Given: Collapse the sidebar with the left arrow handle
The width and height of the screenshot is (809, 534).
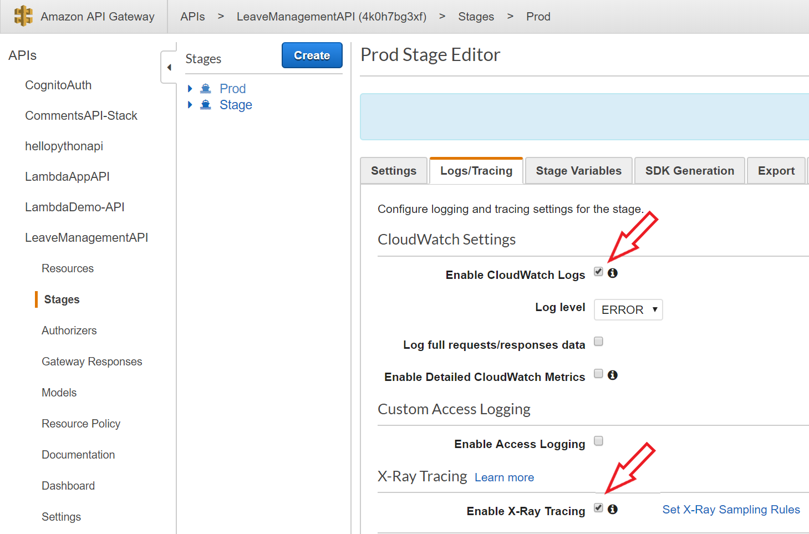Looking at the screenshot, I should [x=169, y=68].
